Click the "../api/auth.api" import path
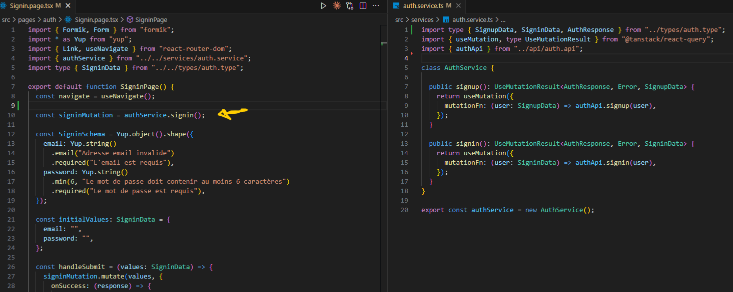 point(546,48)
